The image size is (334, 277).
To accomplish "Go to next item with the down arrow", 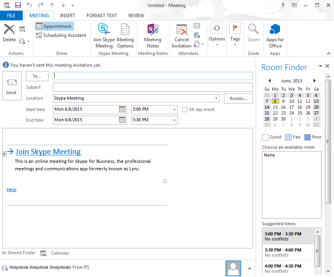I will pyautogui.click(x=63, y=5).
